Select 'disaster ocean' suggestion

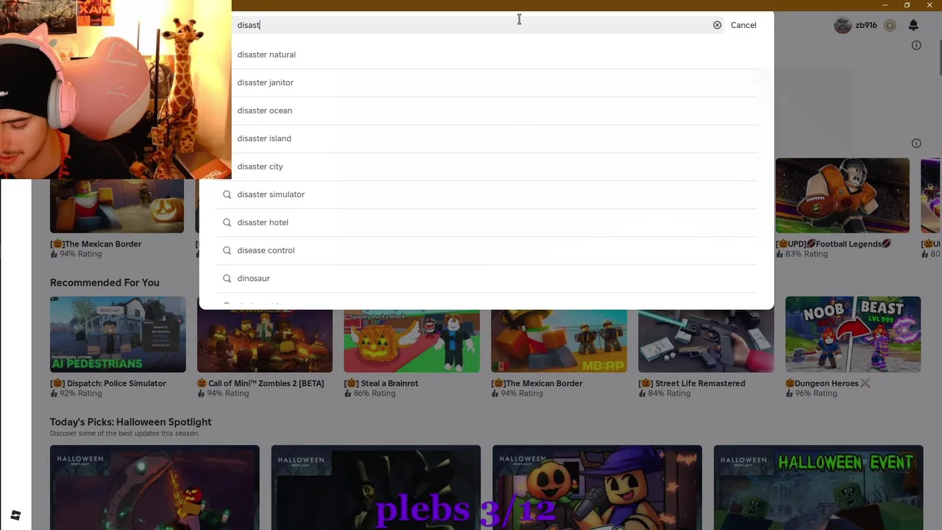(486, 110)
